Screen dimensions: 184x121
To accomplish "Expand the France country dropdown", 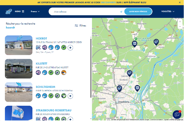I will 35,12.
